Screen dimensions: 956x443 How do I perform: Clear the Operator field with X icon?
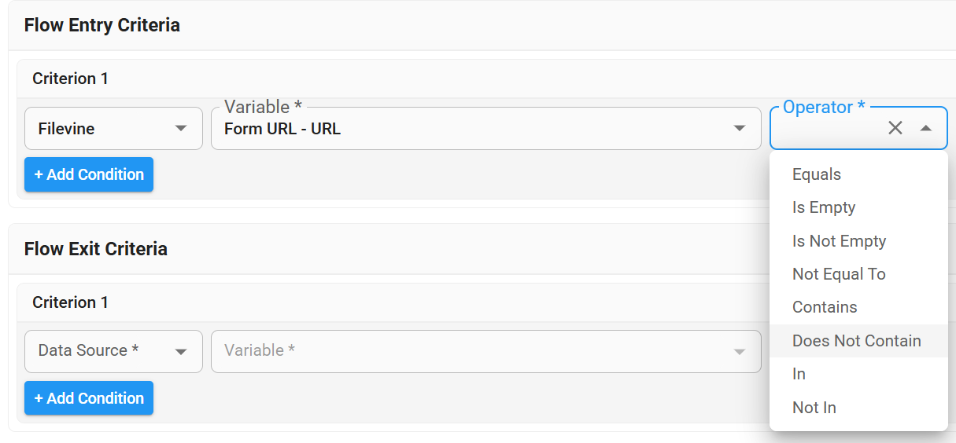pos(895,128)
